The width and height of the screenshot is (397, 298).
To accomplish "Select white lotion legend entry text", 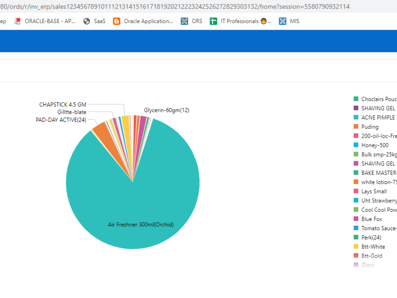I will point(379,182).
